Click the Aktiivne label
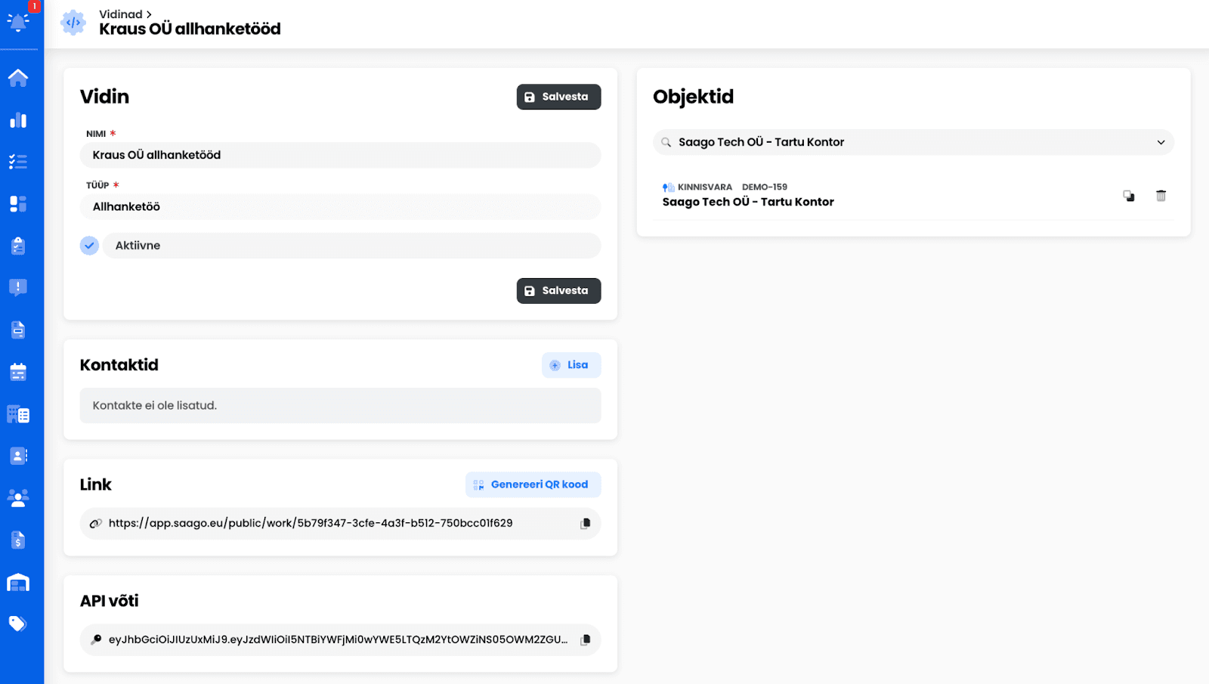 (138, 246)
